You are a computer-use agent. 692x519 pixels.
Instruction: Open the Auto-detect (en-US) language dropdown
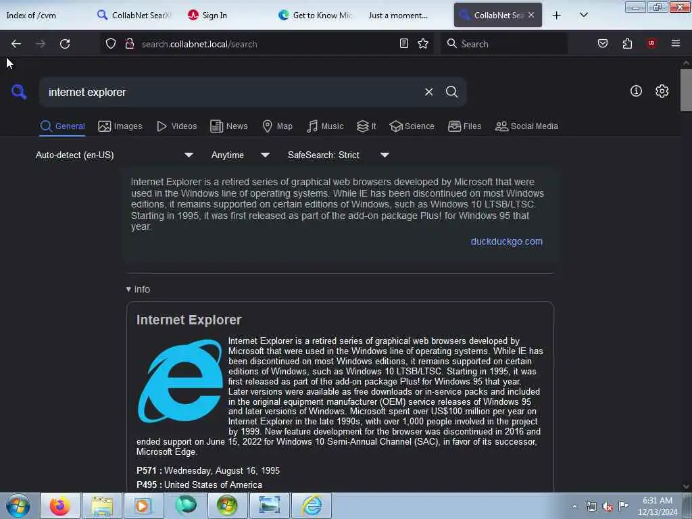click(114, 155)
